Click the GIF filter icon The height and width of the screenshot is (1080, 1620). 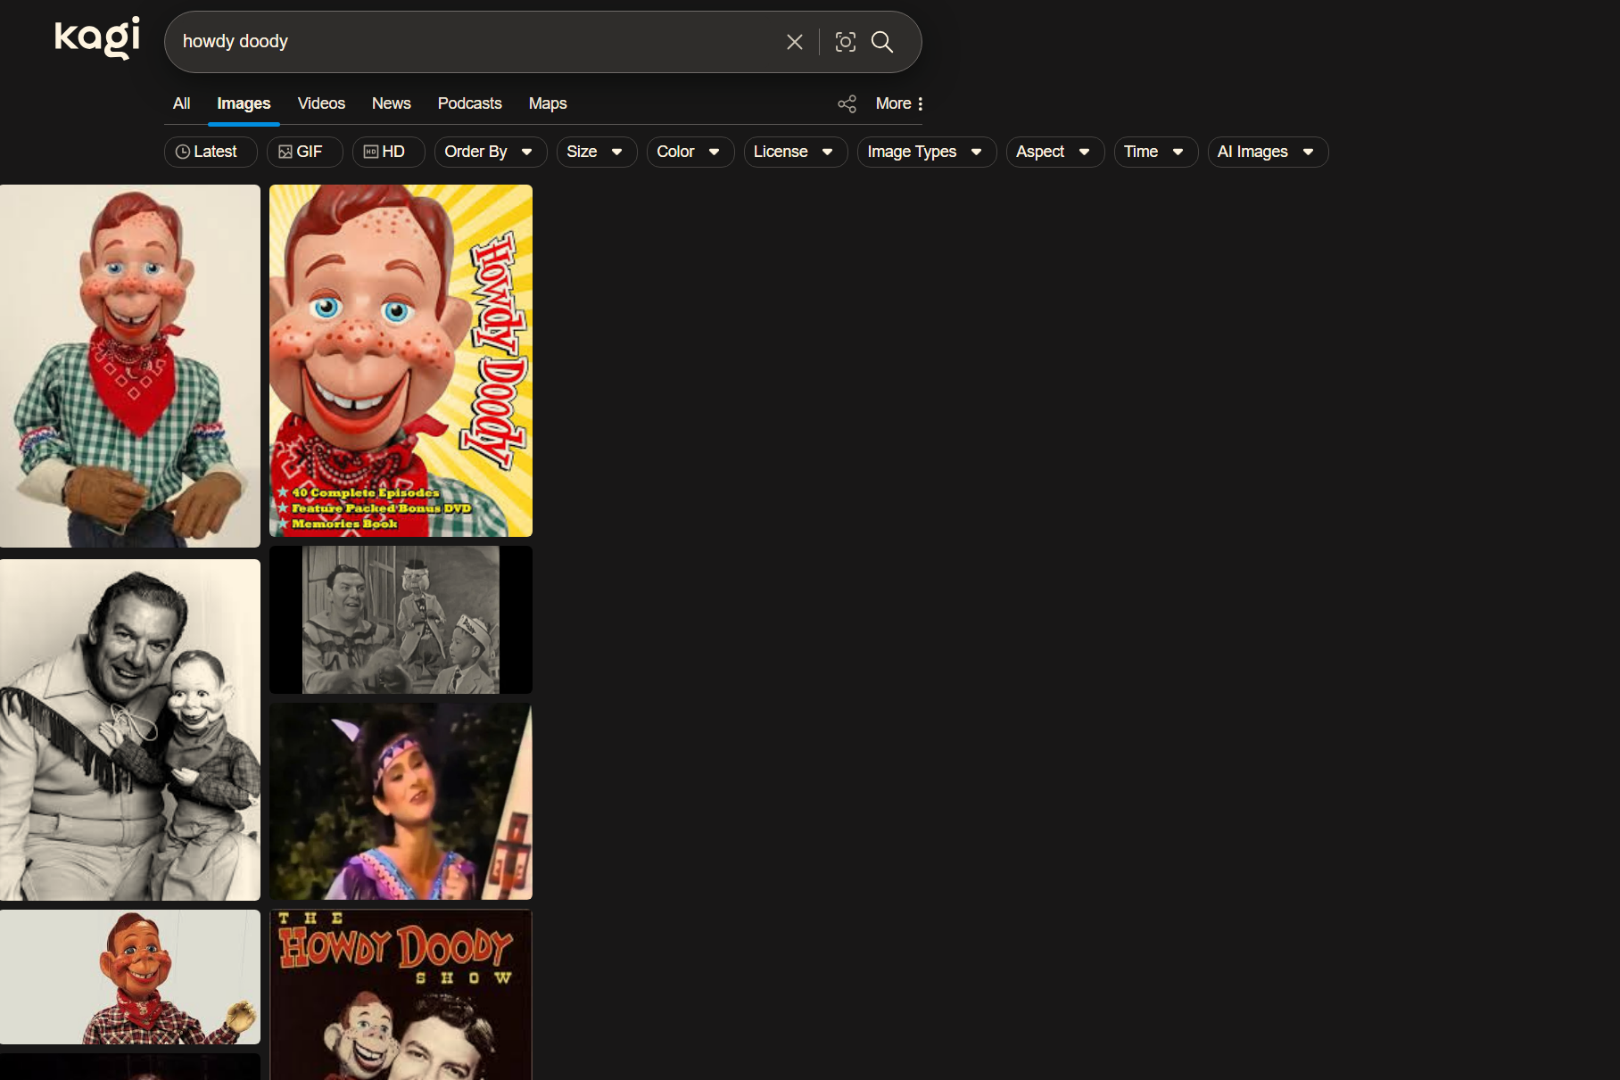pos(286,152)
